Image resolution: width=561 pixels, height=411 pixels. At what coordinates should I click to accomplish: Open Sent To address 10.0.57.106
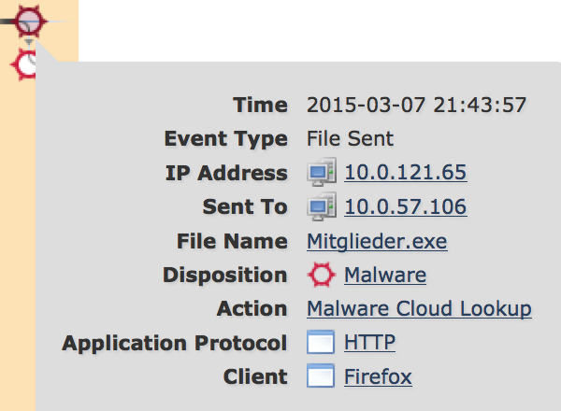tap(405, 206)
